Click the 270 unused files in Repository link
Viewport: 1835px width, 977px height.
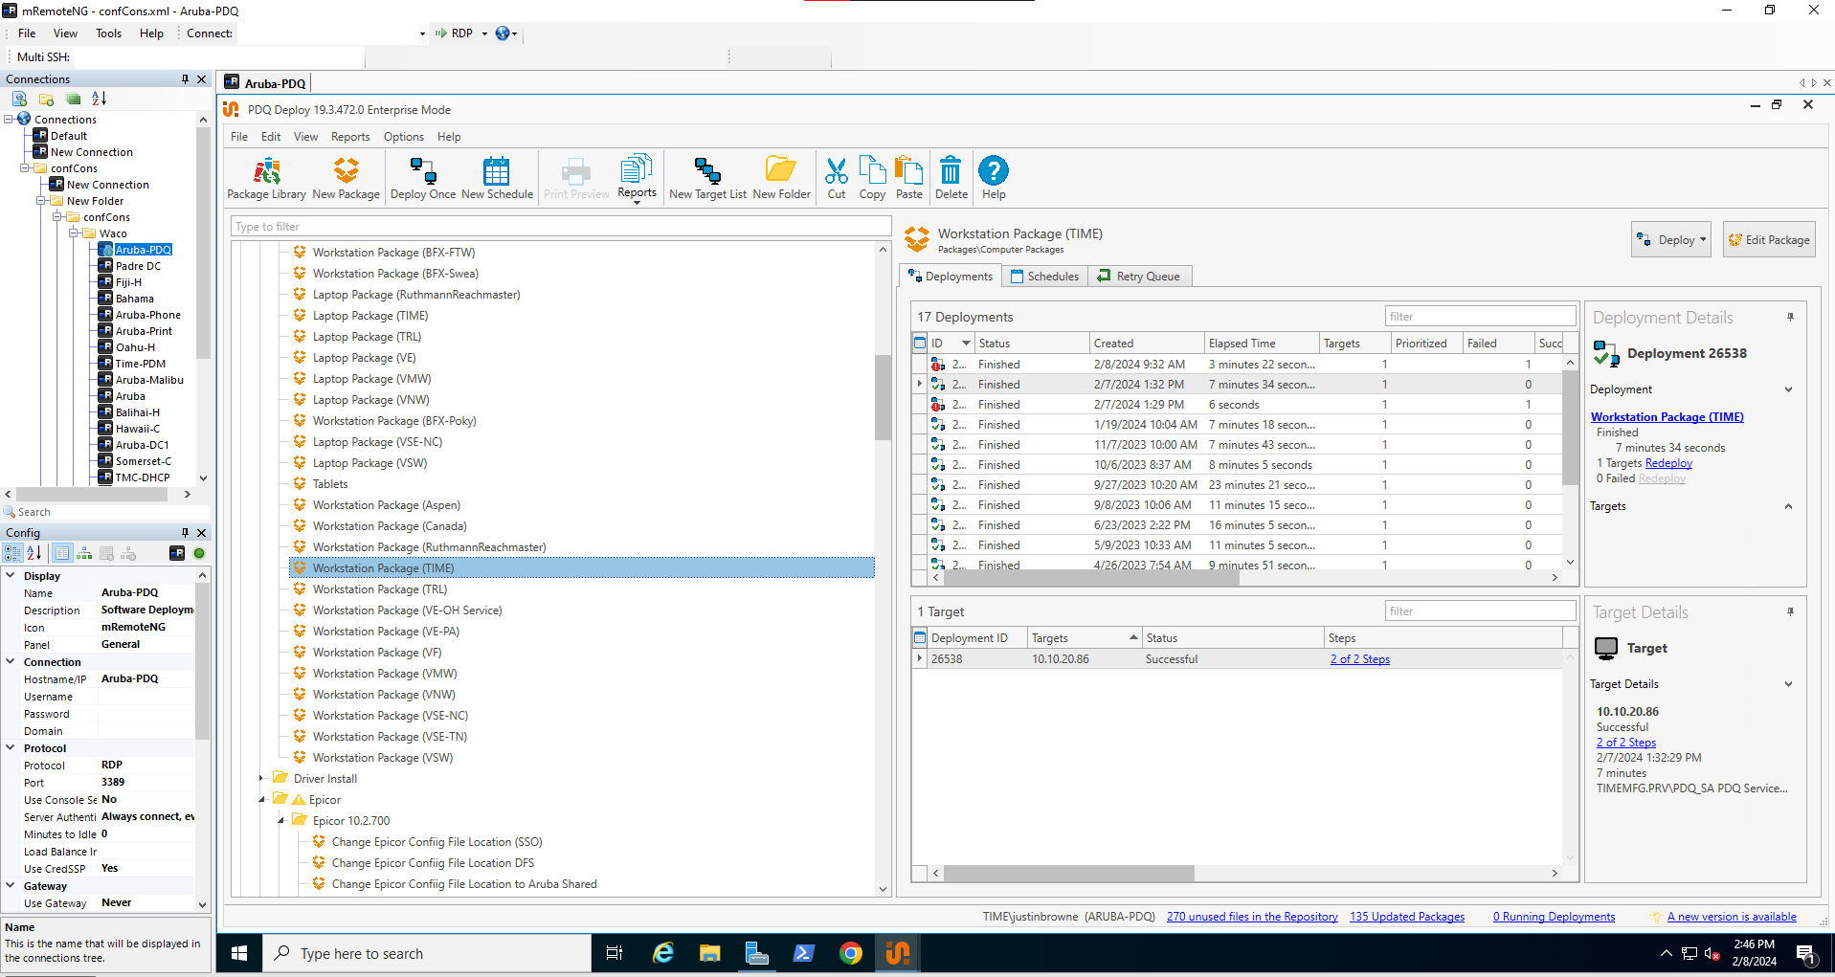pyautogui.click(x=1252, y=917)
